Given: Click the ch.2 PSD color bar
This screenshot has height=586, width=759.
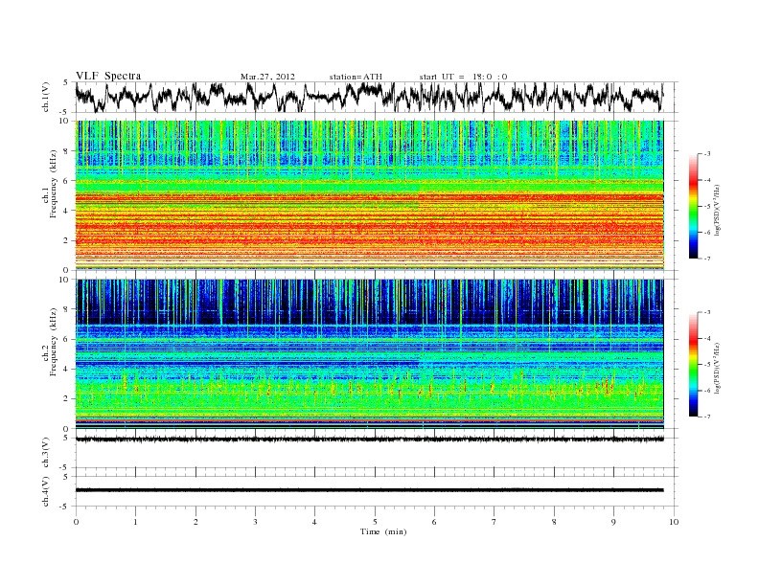Looking at the screenshot, I should tap(694, 364).
